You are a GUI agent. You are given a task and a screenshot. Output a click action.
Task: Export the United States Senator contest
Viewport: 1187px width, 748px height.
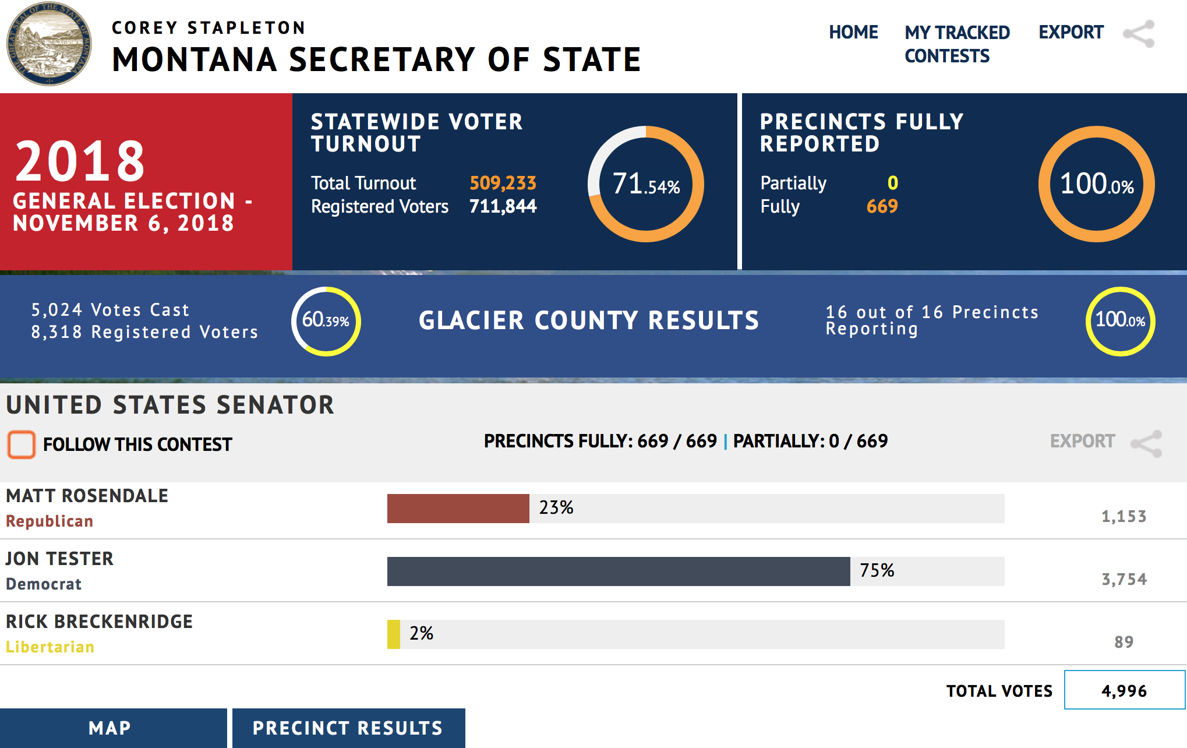coord(1082,441)
